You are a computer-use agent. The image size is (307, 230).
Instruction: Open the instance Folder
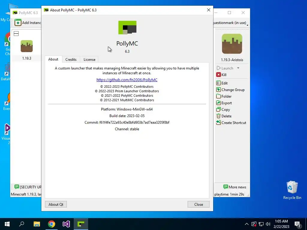(224, 96)
